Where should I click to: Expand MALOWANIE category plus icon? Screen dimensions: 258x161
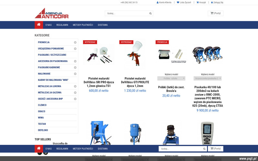(x=75, y=74)
